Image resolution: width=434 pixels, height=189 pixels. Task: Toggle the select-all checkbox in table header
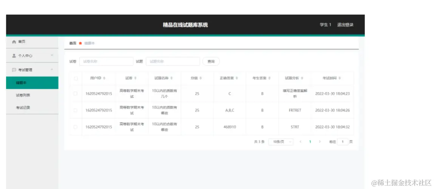[x=76, y=79]
